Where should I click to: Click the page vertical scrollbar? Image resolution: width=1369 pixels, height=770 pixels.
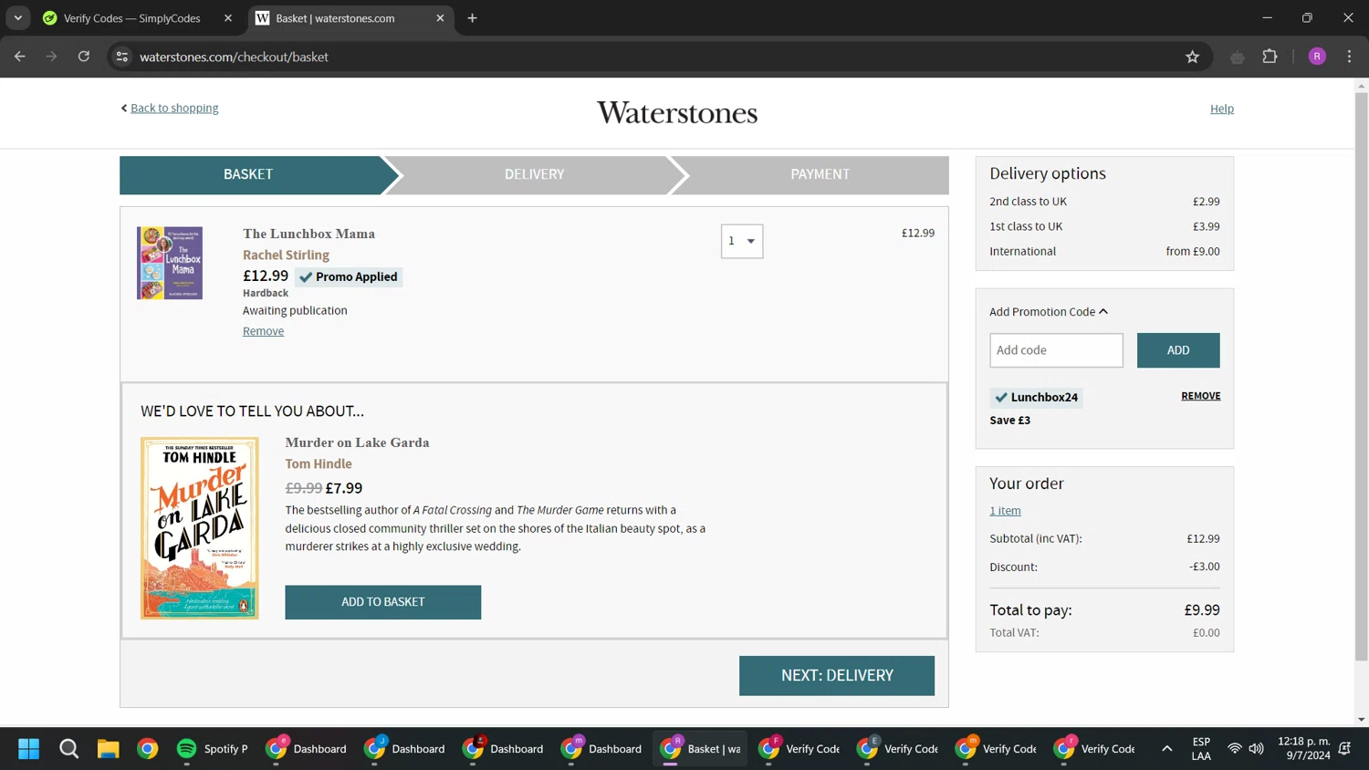pyautogui.click(x=1361, y=376)
